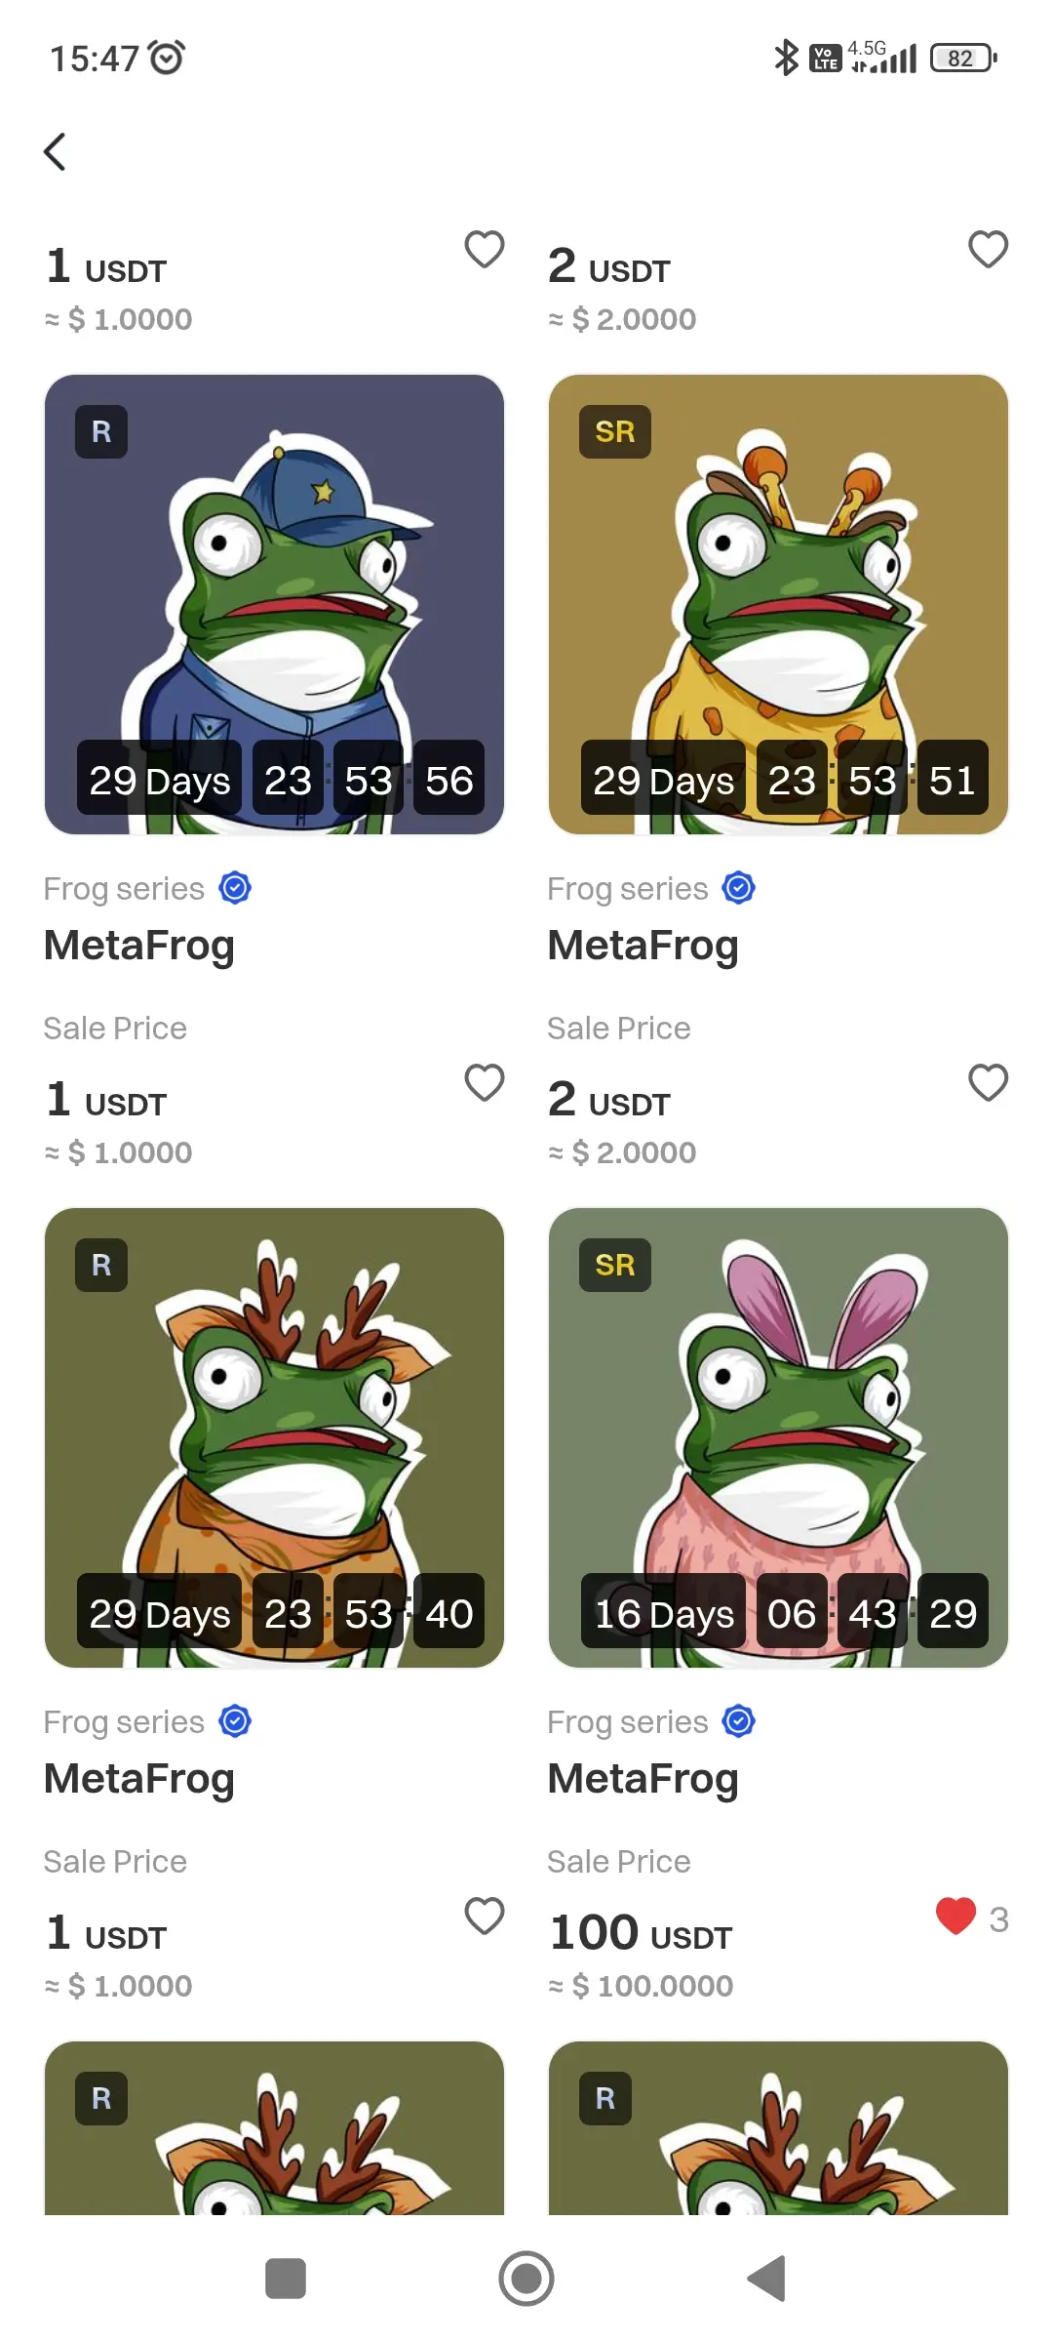Open MetaFrog title under bunny-ear frog
This screenshot has width=1053, height=2342.
point(643,1778)
